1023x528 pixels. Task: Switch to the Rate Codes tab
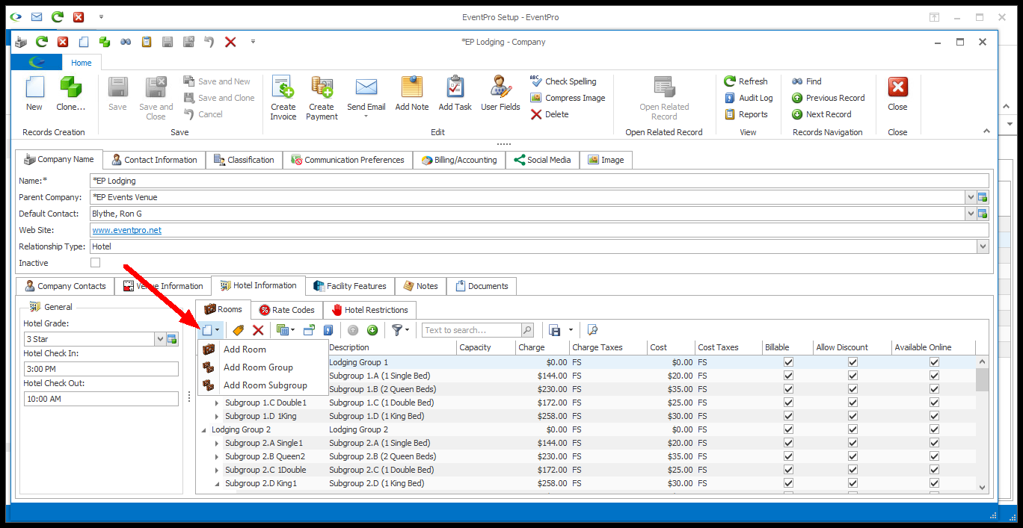(286, 310)
